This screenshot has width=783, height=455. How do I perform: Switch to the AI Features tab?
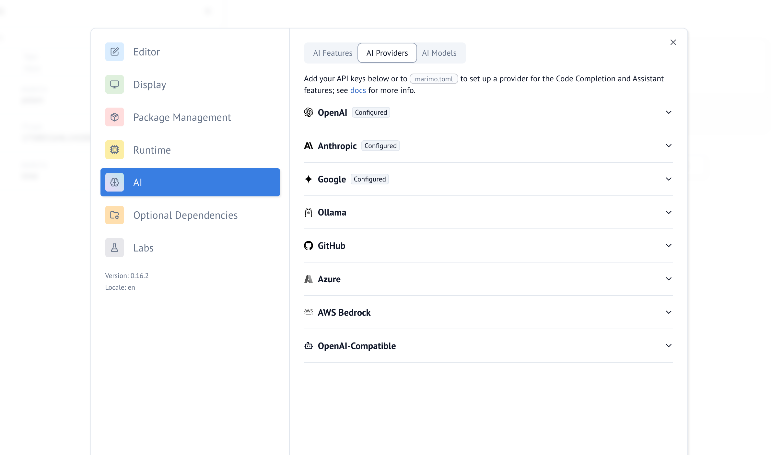(x=333, y=53)
